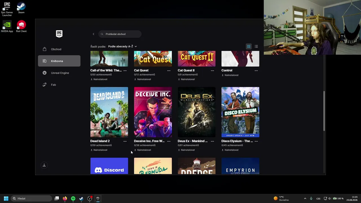Open OBS Studio from the taskbar
This screenshot has width=361, height=203.
[x=90, y=198]
